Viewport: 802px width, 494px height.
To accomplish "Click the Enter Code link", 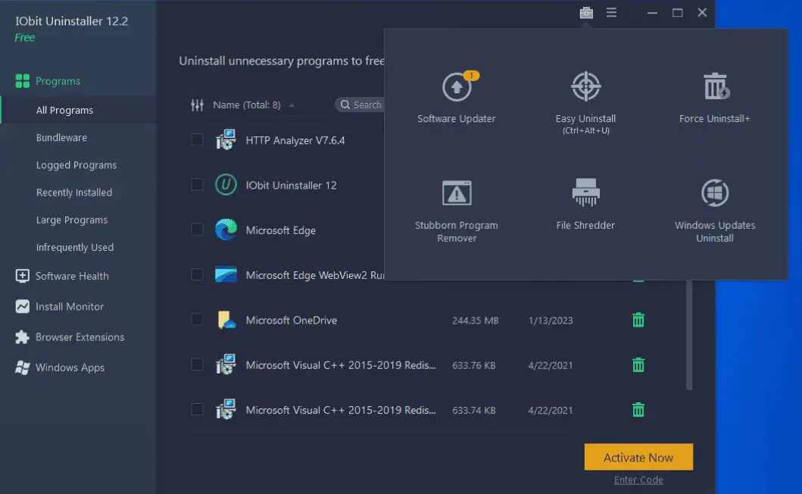I will 638,480.
